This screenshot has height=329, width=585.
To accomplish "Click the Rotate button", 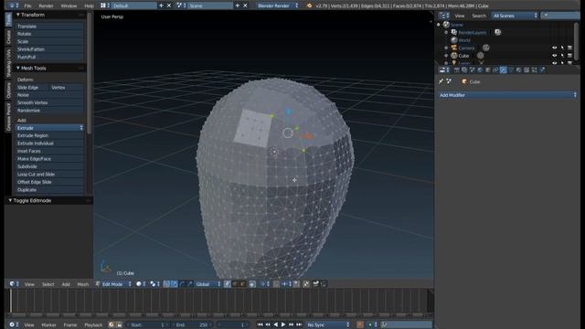I will point(49,34).
